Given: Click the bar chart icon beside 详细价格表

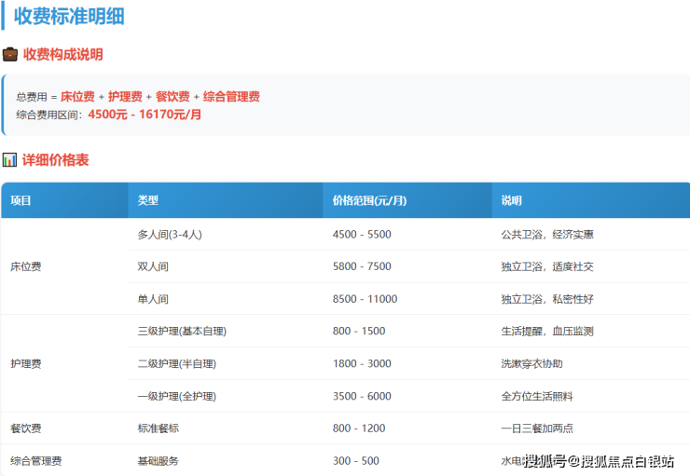Looking at the screenshot, I should (x=10, y=160).
